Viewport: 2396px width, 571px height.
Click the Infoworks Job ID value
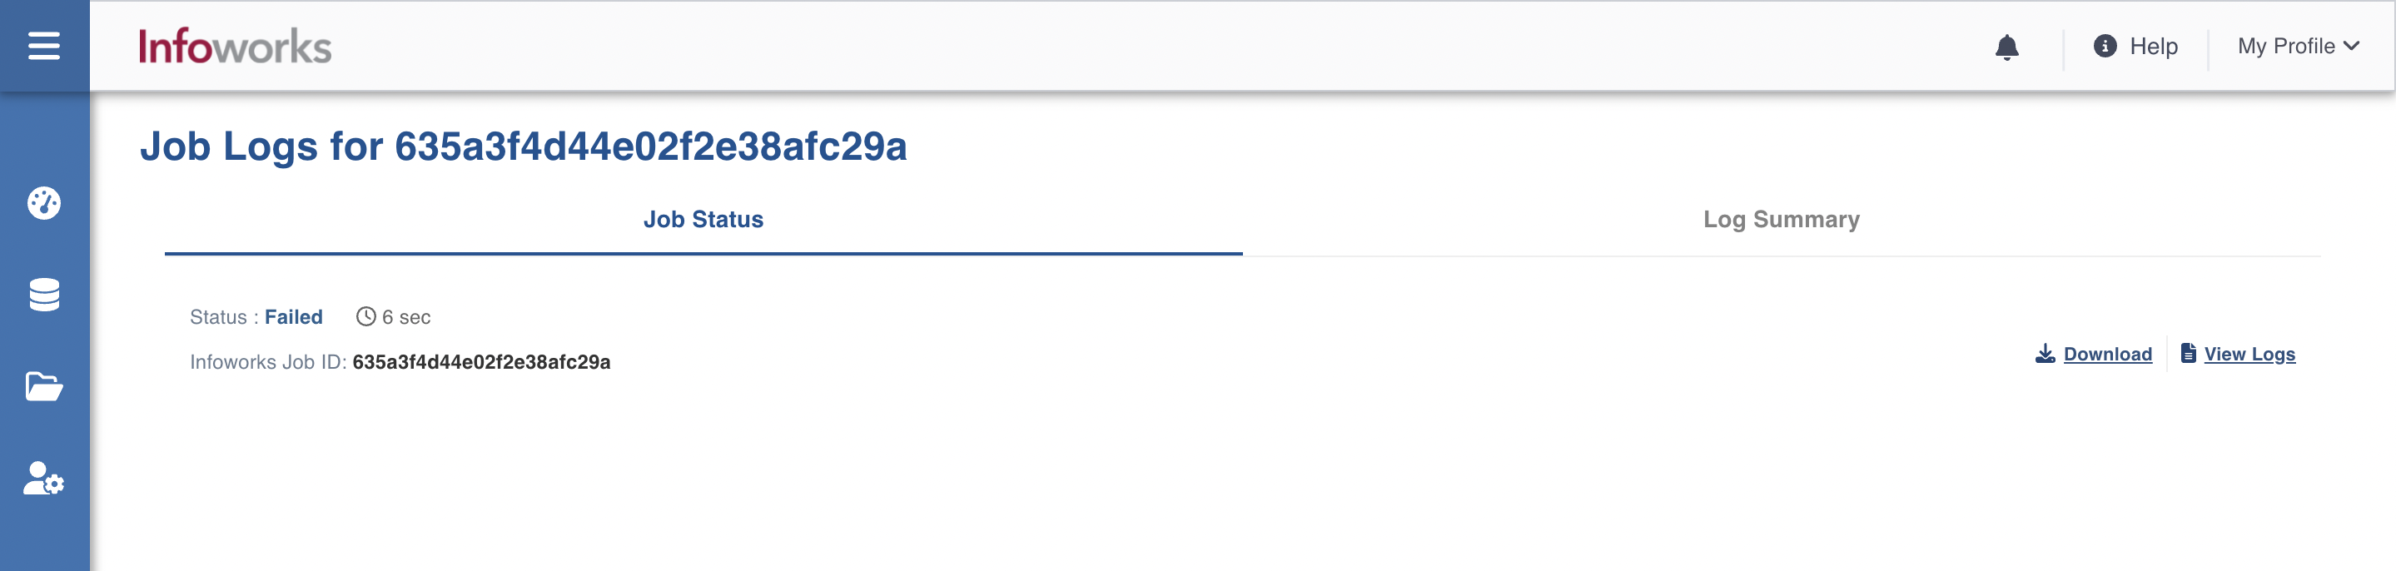tap(481, 362)
